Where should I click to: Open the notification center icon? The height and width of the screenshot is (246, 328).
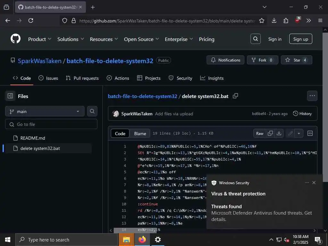pos(318,240)
